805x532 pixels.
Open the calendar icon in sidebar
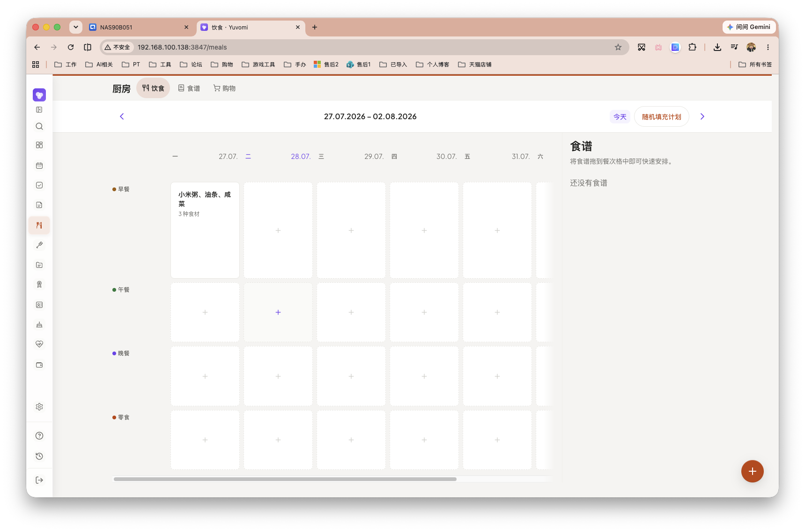click(x=39, y=165)
